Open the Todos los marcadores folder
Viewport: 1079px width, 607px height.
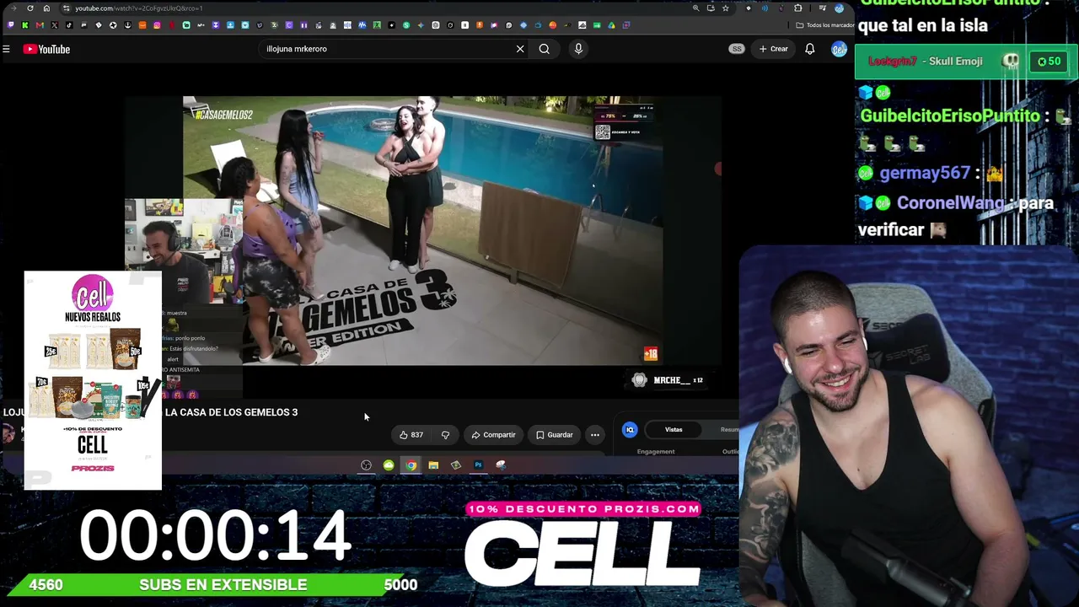[x=824, y=25]
